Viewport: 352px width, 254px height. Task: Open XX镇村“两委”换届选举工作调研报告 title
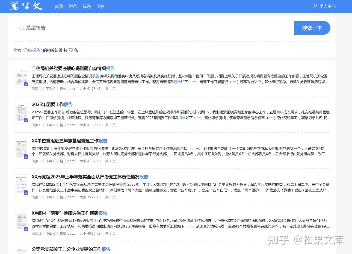click(x=69, y=213)
